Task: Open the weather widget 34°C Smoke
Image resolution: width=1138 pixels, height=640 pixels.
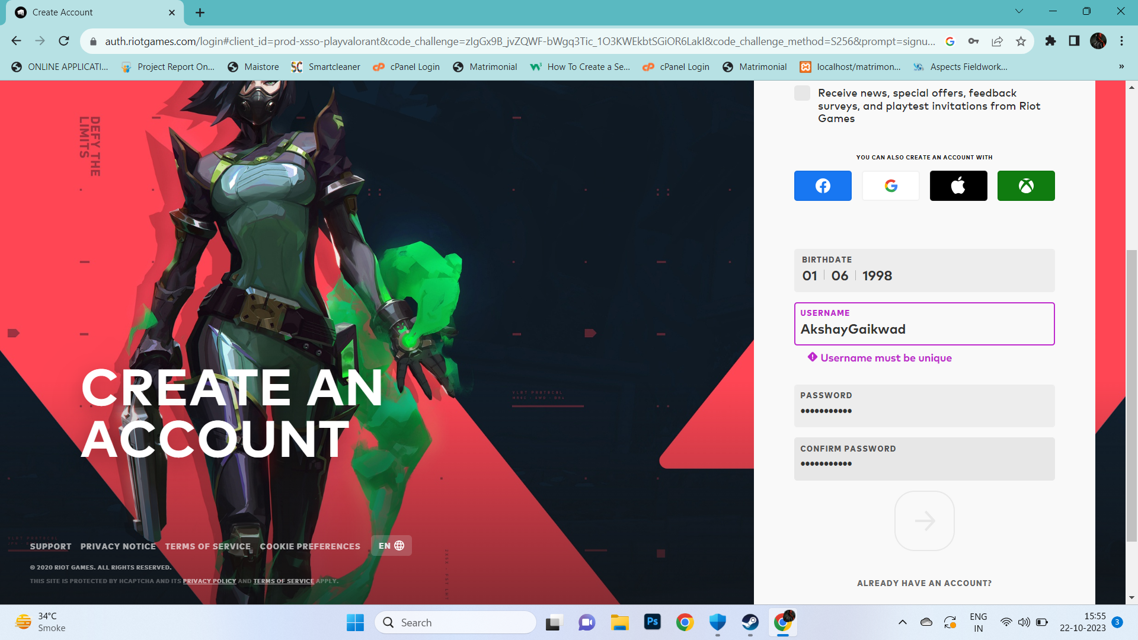Action: coord(40,622)
